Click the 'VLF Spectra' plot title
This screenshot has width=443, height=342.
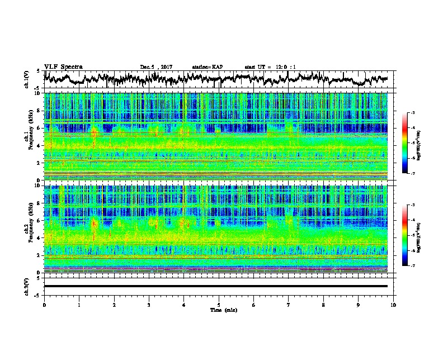(64, 67)
